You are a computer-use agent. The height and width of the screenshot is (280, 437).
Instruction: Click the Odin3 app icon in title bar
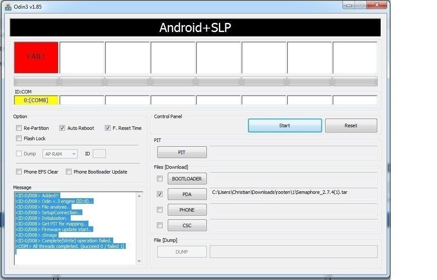(x=8, y=6)
